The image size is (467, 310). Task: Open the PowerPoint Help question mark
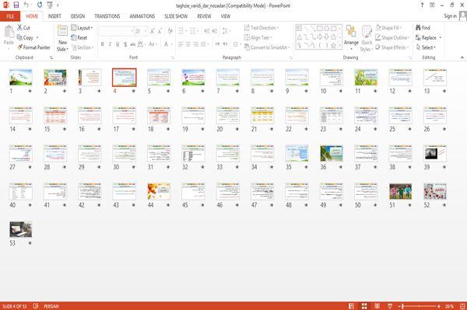422,5
